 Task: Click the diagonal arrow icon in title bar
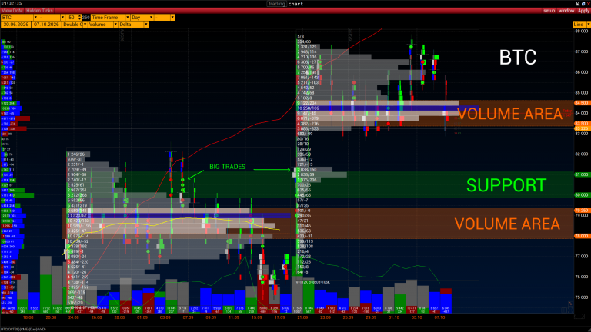pos(578,4)
